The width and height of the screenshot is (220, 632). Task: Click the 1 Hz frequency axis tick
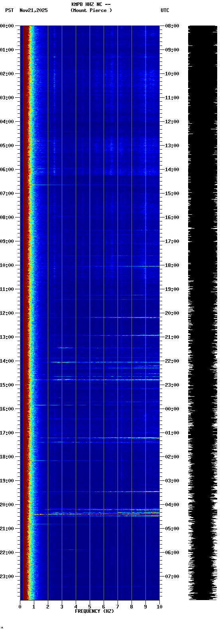pyautogui.click(x=34, y=607)
